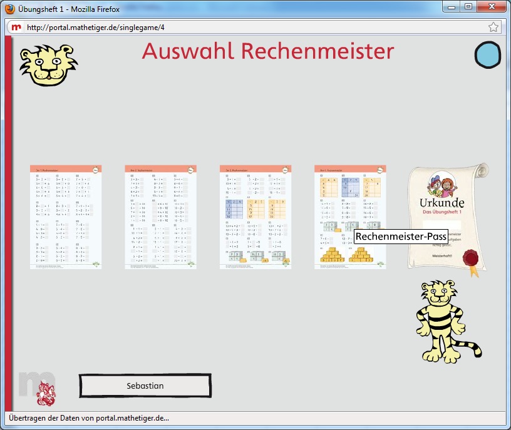Click the URL address field

(250, 28)
